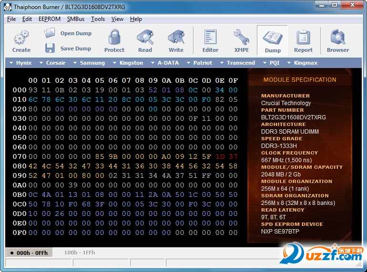Open the File menu
The width and height of the screenshot is (367, 272).
coord(11,19)
